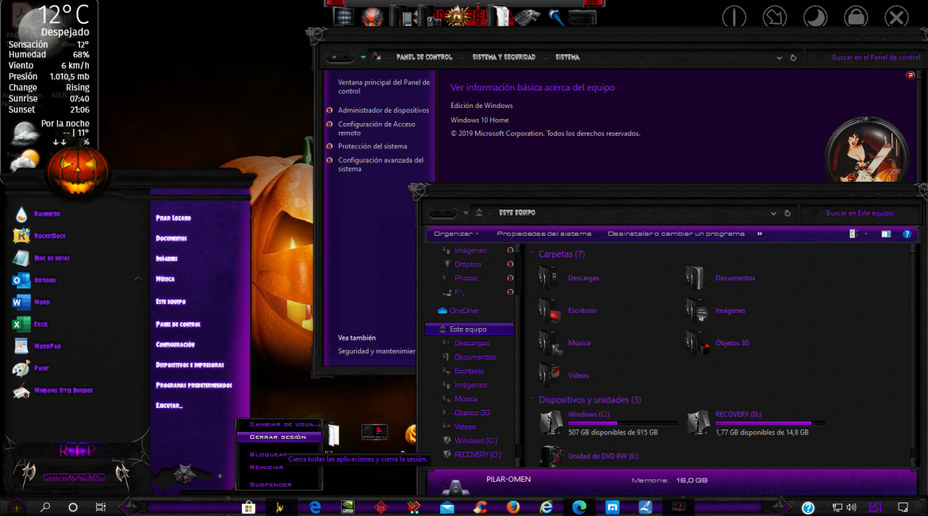Open Pilar Lozano user folder link
This screenshot has width=928, height=516.
click(173, 218)
